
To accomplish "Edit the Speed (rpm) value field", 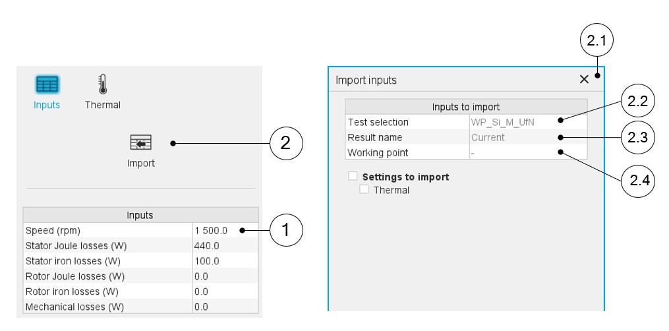I will tap(224, 231).
